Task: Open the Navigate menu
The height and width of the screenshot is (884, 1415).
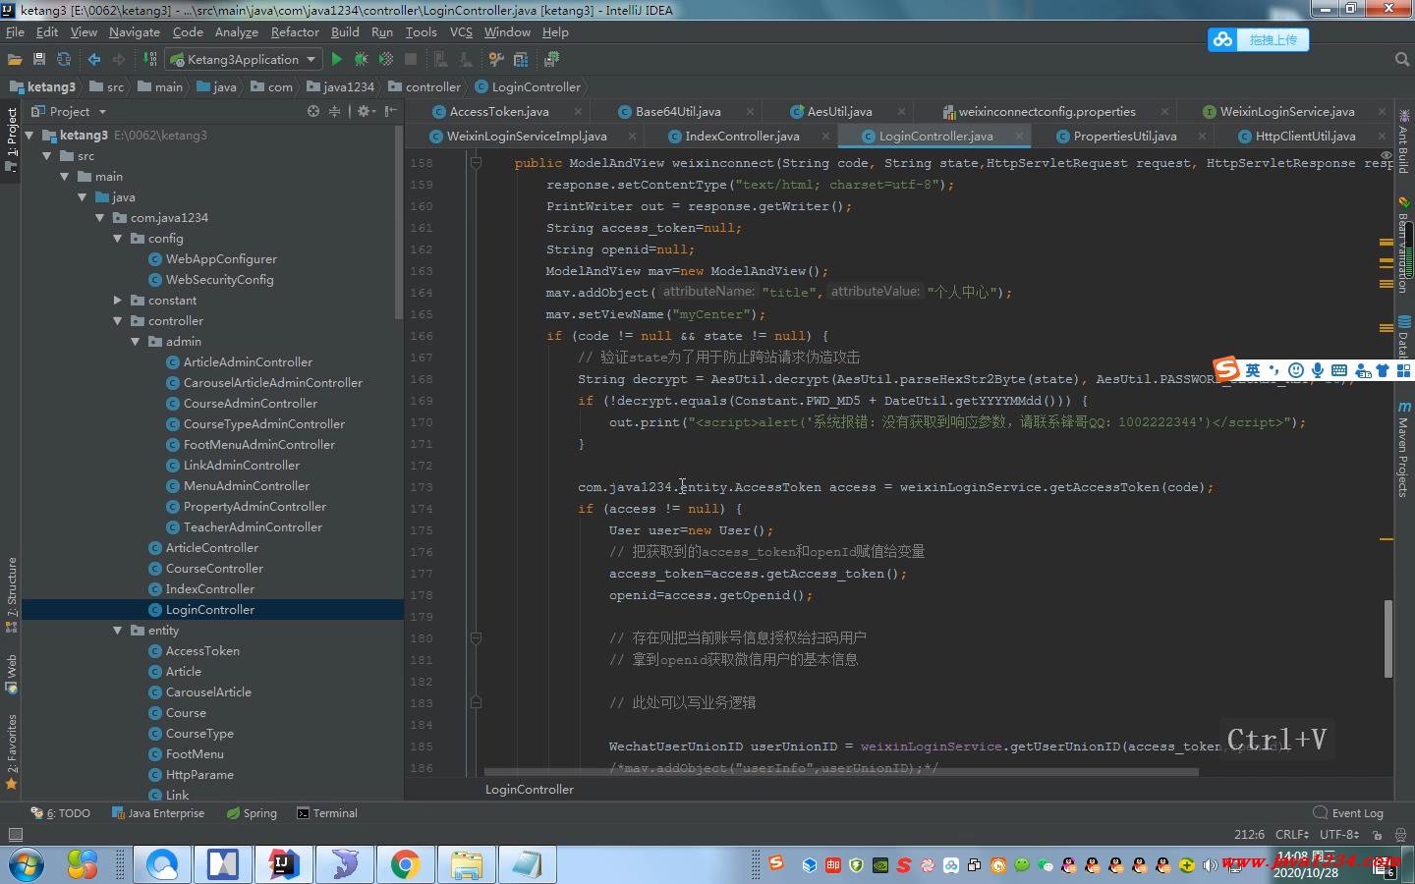Action: (x=135, y=32)
